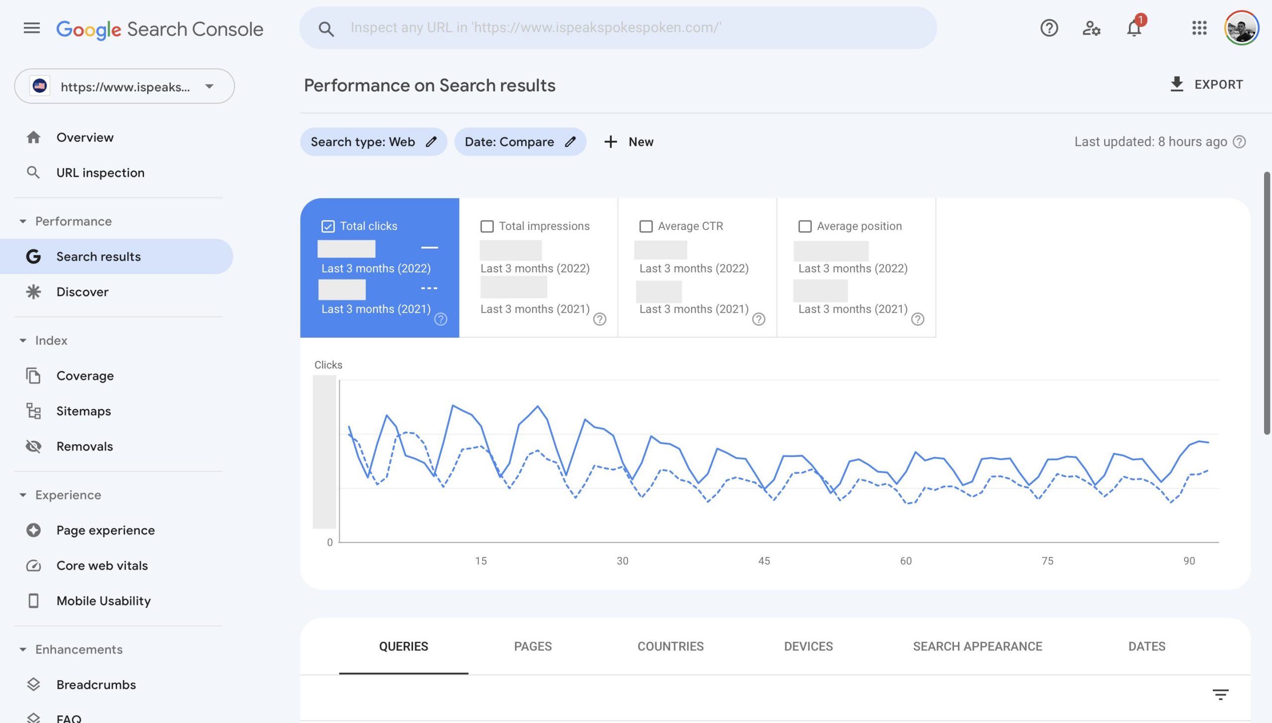Click the Page experience icon

point(33,530)
